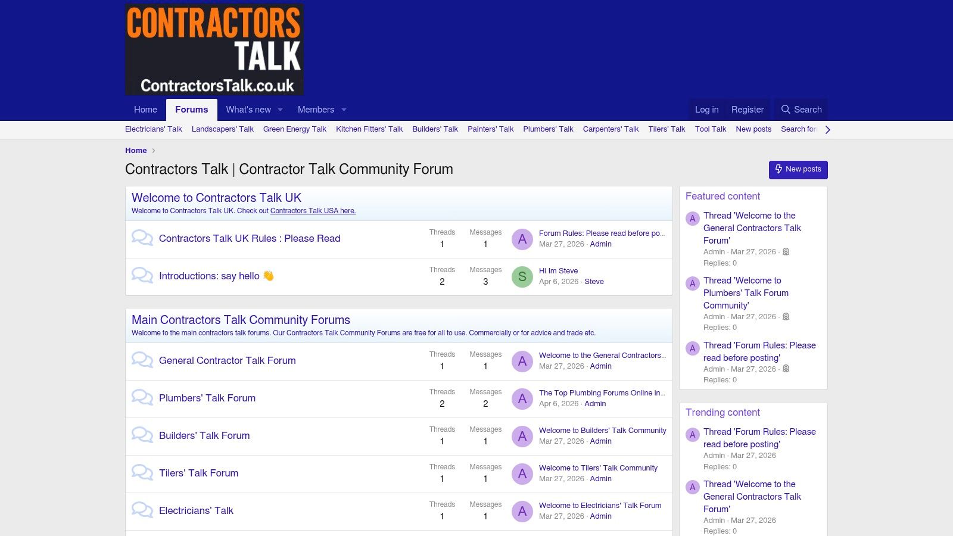Image resolution: width=953 pixels, height=536 pixels.
Task: Click the New posts button
Action: point(798,170)
